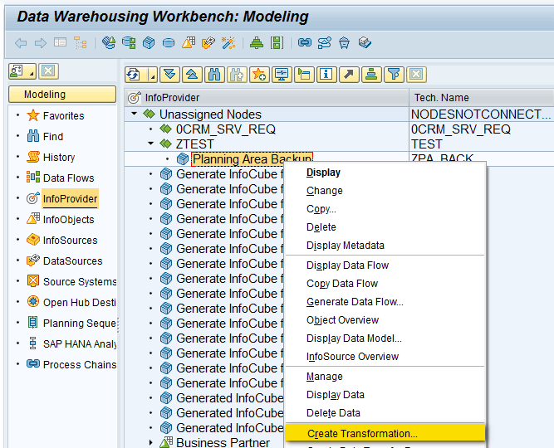Click the Expand subtree double-down arrow icon

(169, 75)
